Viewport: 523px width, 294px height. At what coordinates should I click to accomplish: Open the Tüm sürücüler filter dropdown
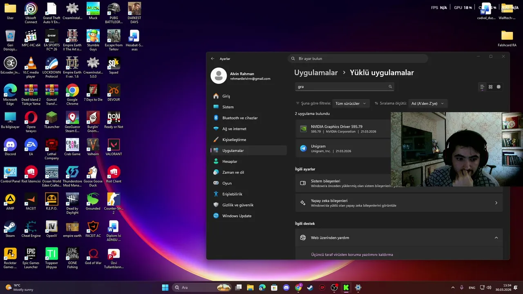(351, 103)
